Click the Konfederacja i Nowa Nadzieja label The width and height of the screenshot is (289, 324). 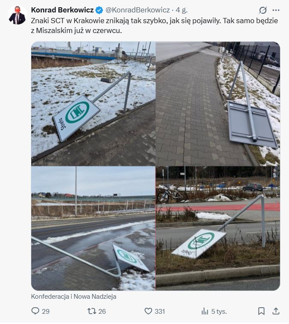pos(74,297)
